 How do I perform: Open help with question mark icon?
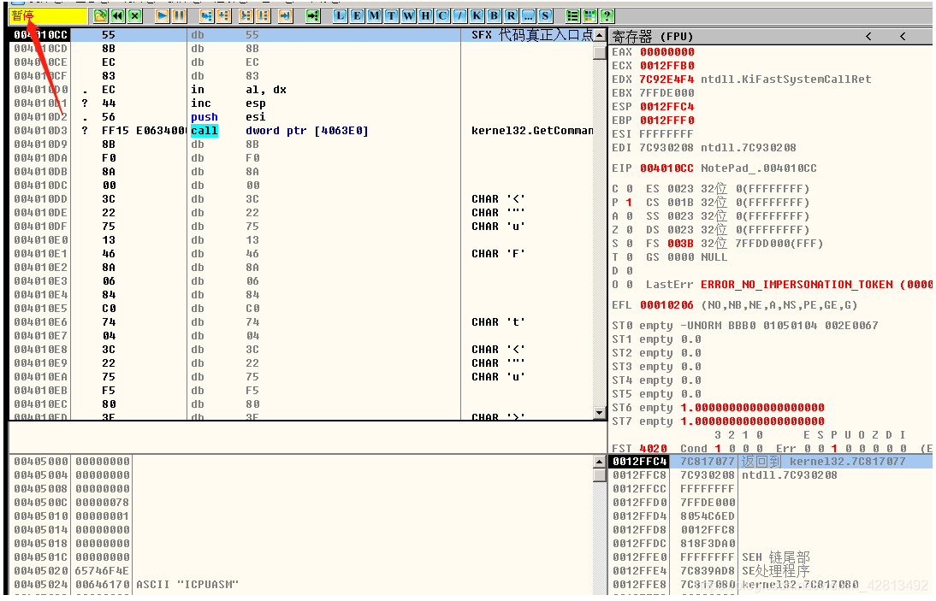607,16
